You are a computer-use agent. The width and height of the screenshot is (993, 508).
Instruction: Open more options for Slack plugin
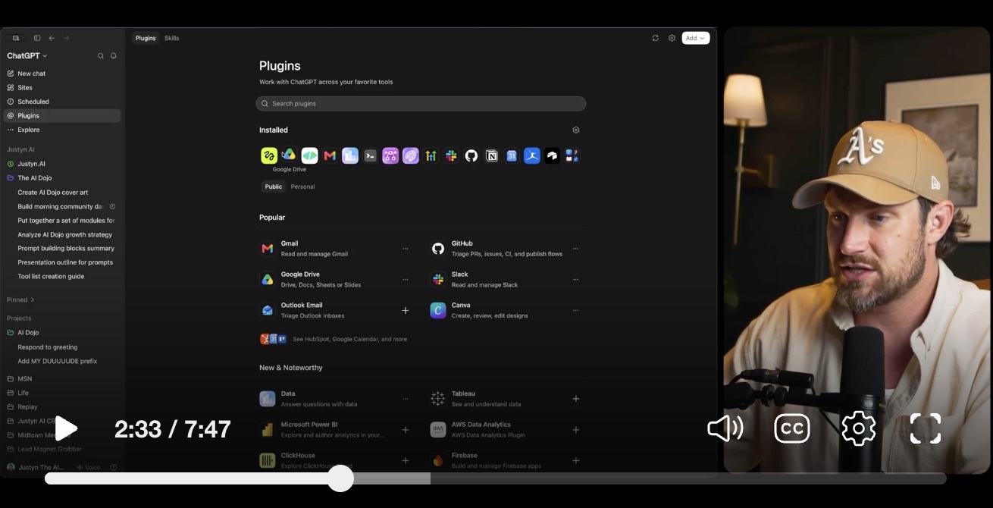click(576, 280)
